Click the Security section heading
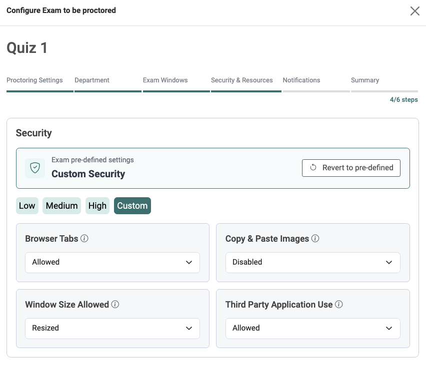The image size is (426, 368). [x=33, y=133]
